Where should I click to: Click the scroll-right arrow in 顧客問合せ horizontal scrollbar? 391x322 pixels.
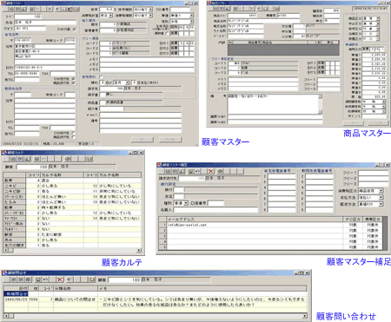tap(305, 316)
